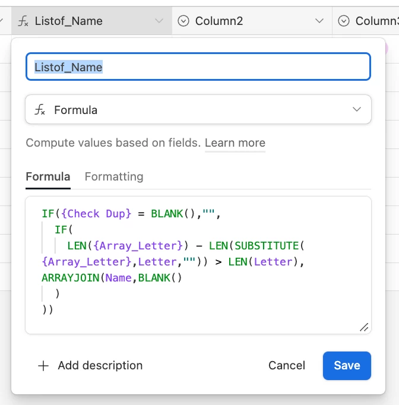The image size is (399, 405).
Task: Click the Column3 header label
Action: (x=377, y=21)
